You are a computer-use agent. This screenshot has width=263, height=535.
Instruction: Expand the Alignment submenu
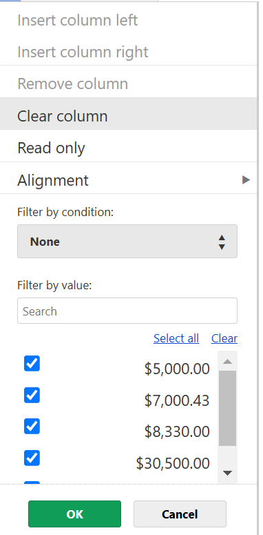coord(128,179)
